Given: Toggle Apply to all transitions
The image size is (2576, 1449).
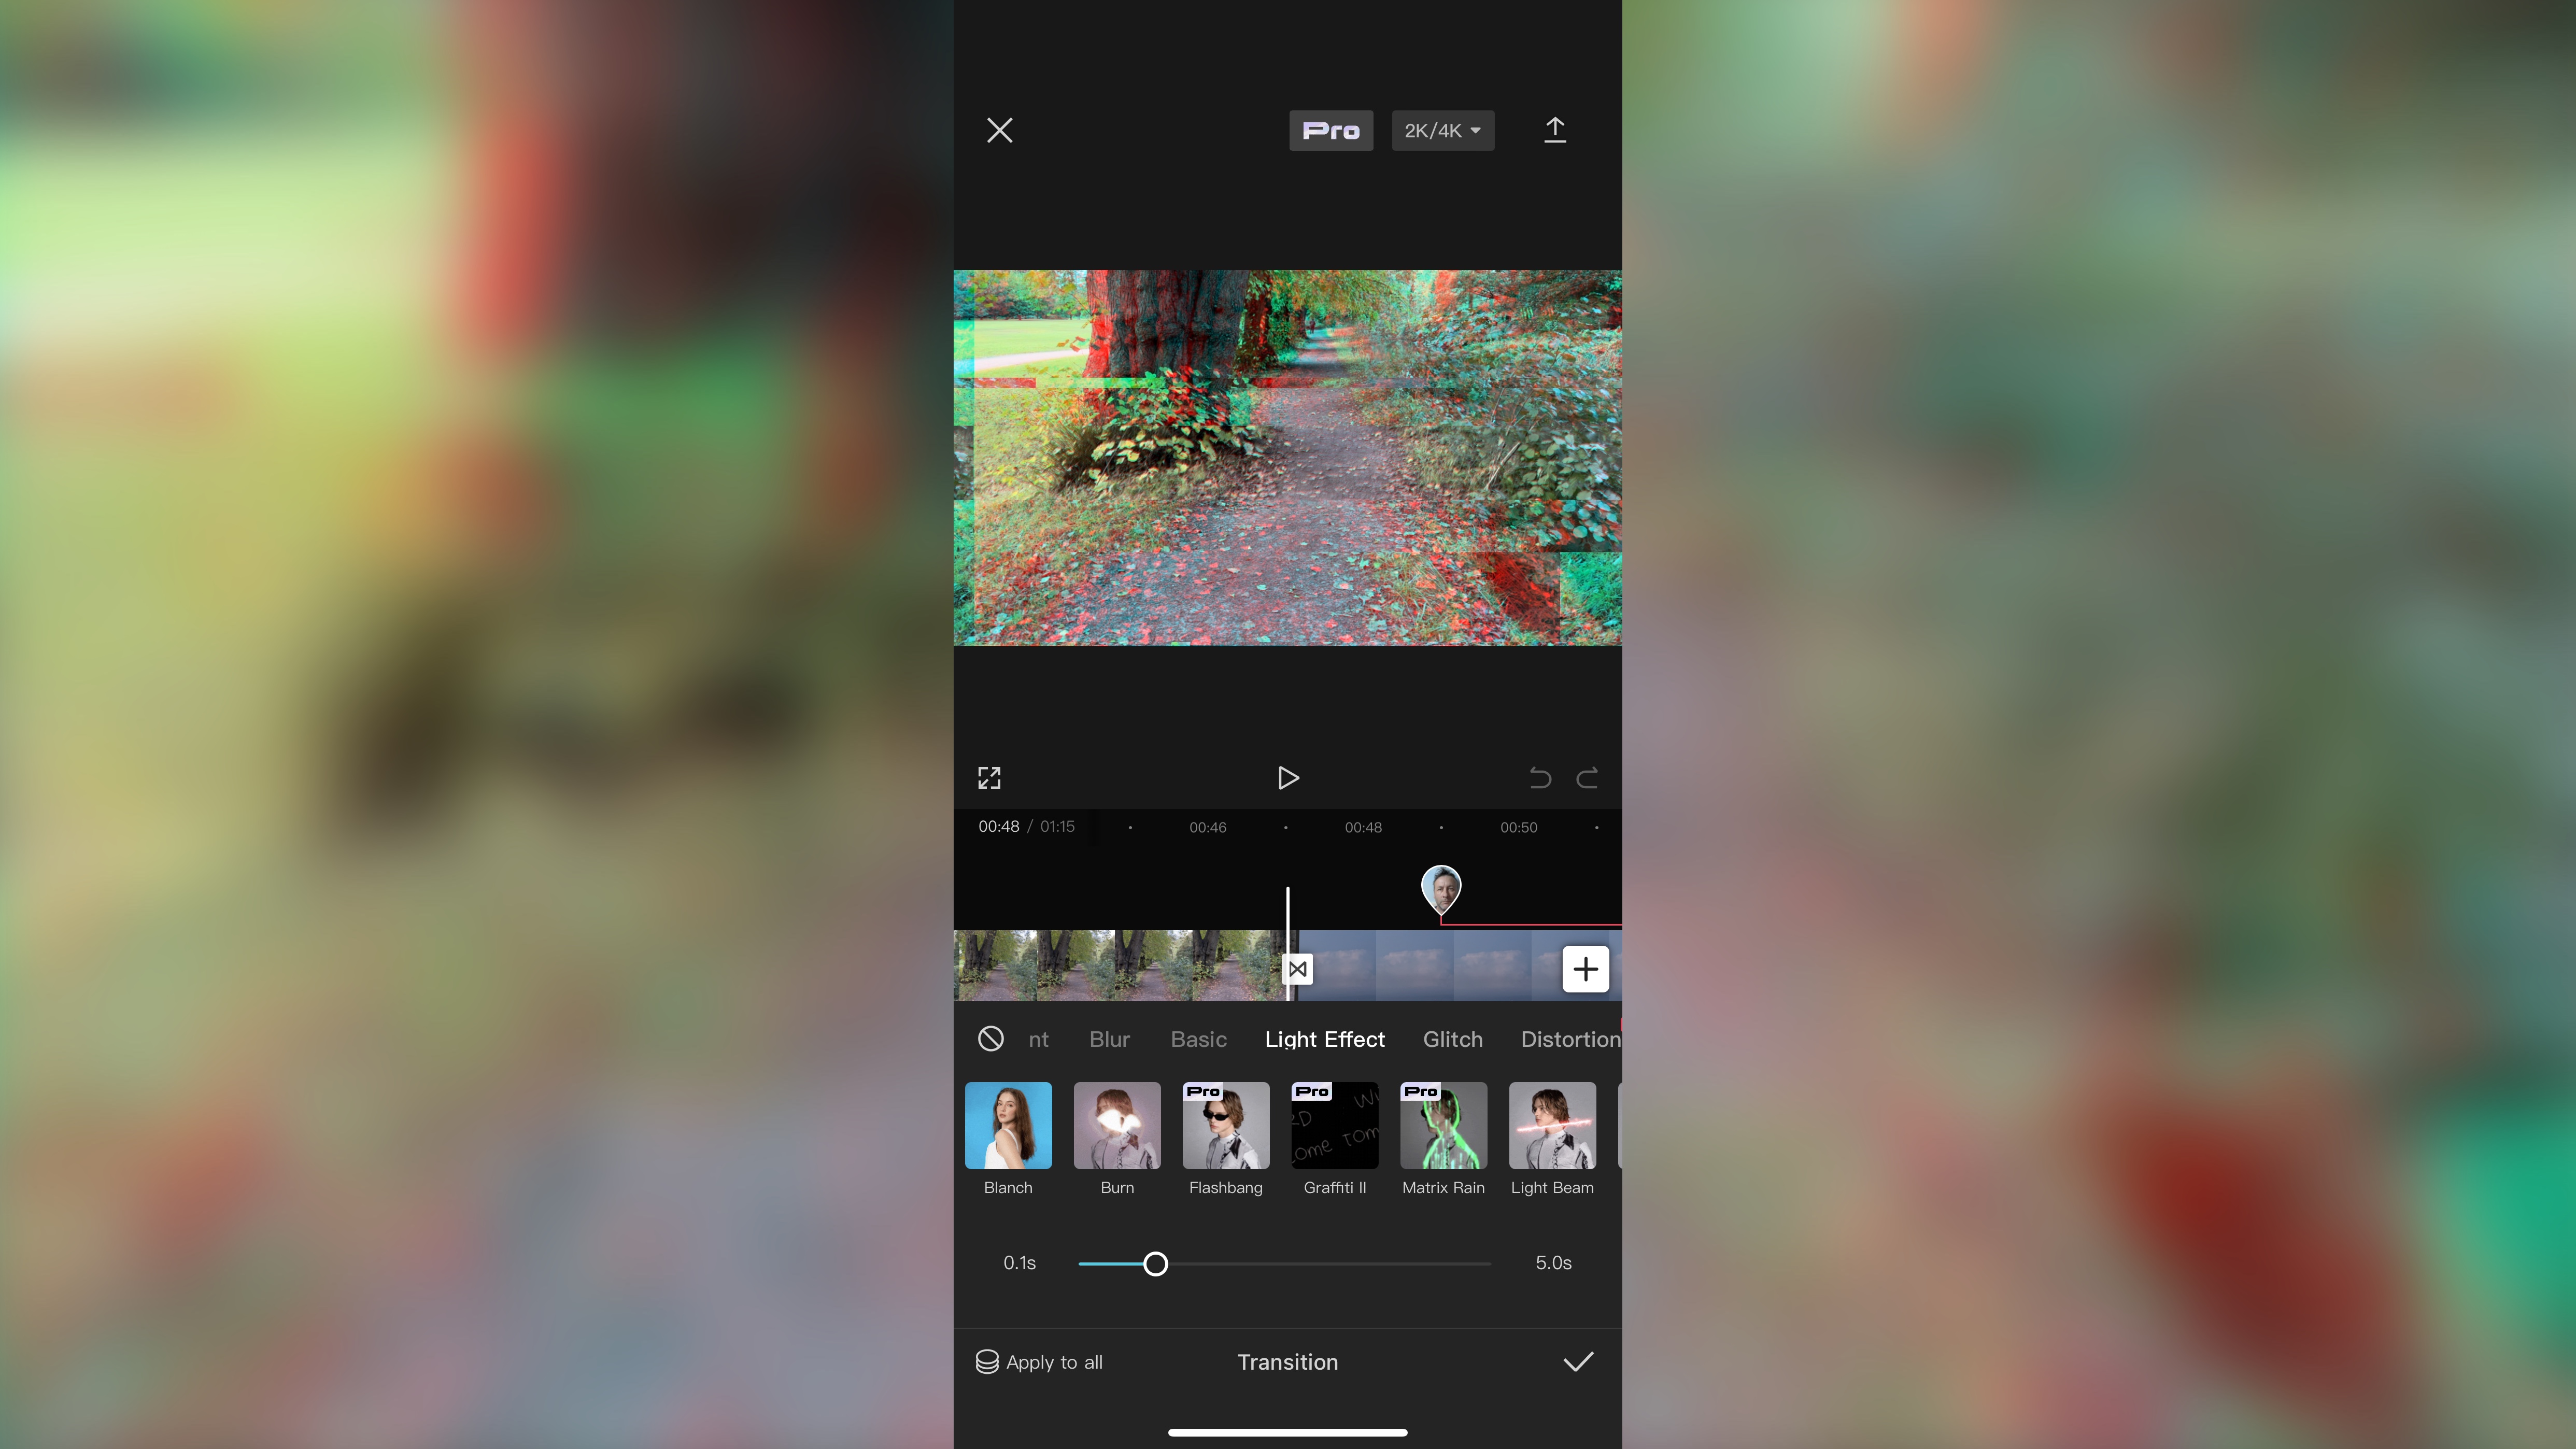Looking at the screenshot, I should pos(1039,1360).
